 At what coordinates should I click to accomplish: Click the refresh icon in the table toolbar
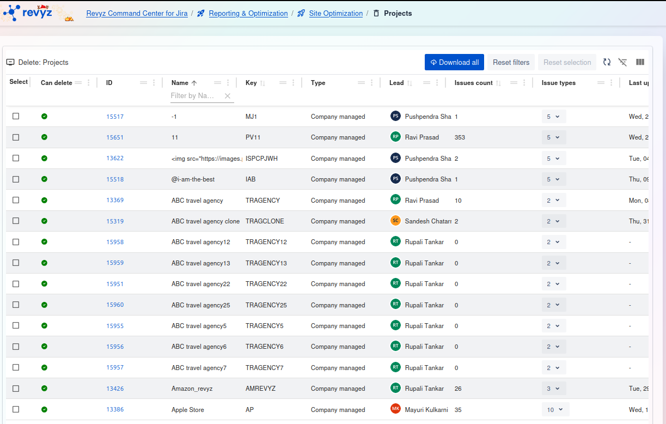[607, 62]
